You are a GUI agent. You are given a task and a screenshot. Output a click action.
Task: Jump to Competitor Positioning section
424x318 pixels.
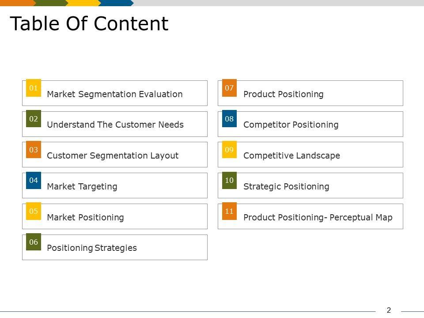click(291, 125)
